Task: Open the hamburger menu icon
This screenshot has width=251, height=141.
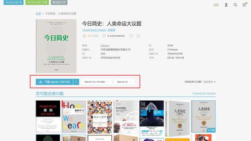Action: [244, 5]
